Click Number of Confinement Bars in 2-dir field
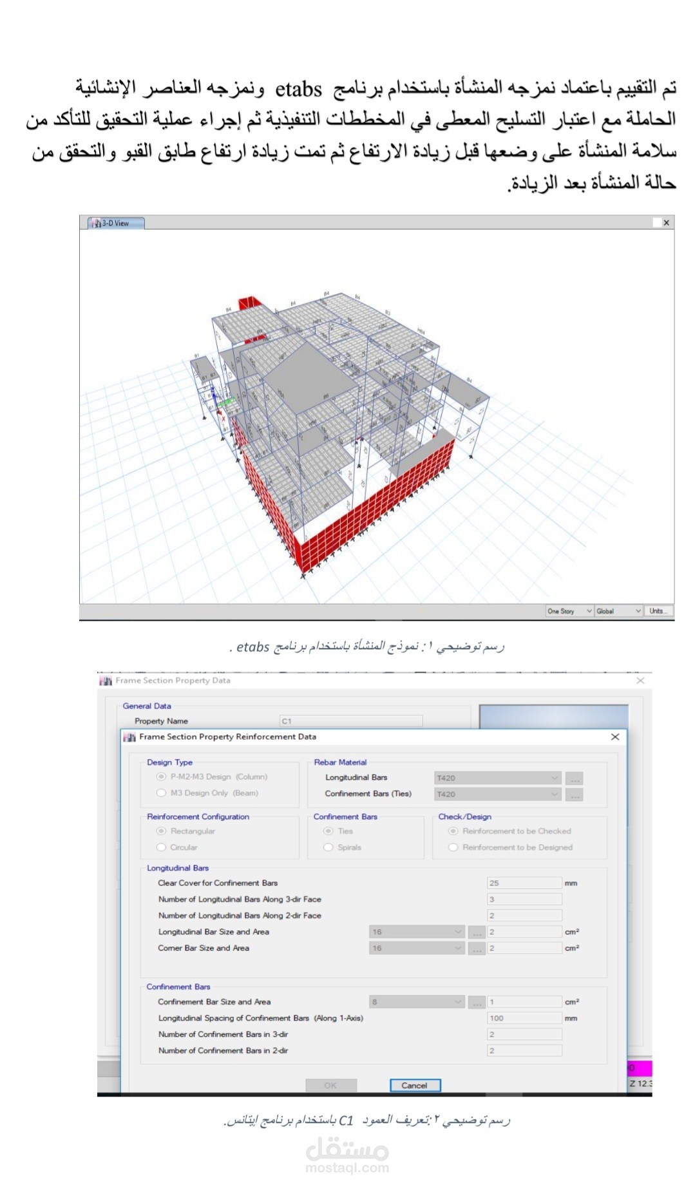The width and height of the screenshot is (695, 1199). click(x=524, y=1050)
